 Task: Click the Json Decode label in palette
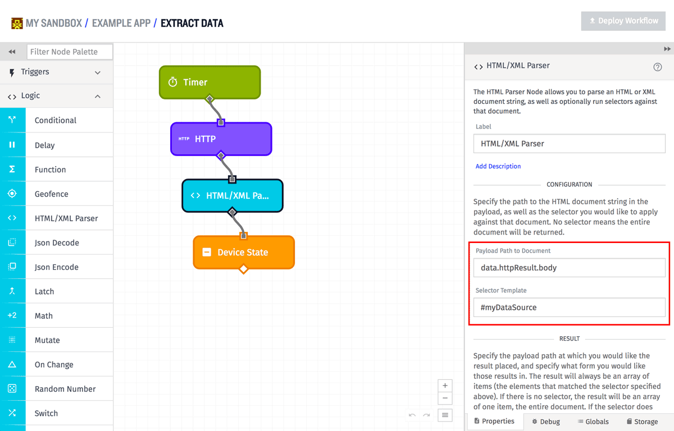[57, 243]
